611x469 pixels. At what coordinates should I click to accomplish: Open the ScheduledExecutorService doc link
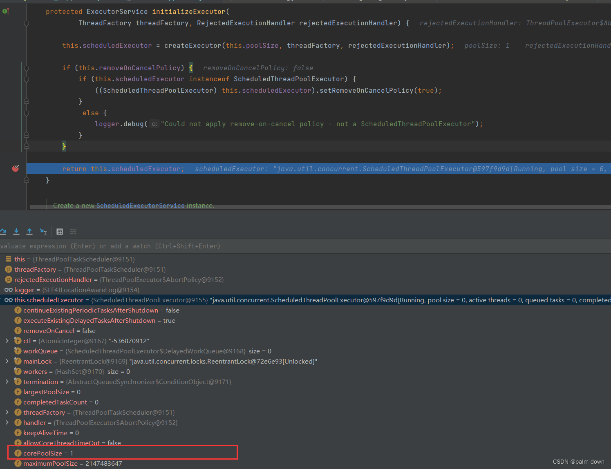tap(140, 205)
